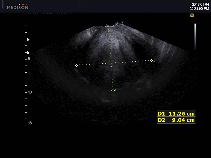This screenshot has height=158, width=211.
Task: Click the intersection of the two caliper lines
Action: point(112,63)
